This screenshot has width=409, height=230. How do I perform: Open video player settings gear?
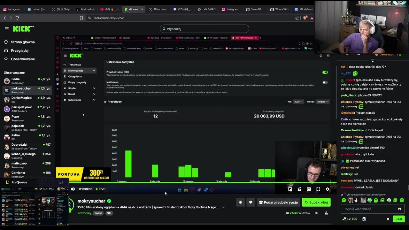[x=328, y=189]
